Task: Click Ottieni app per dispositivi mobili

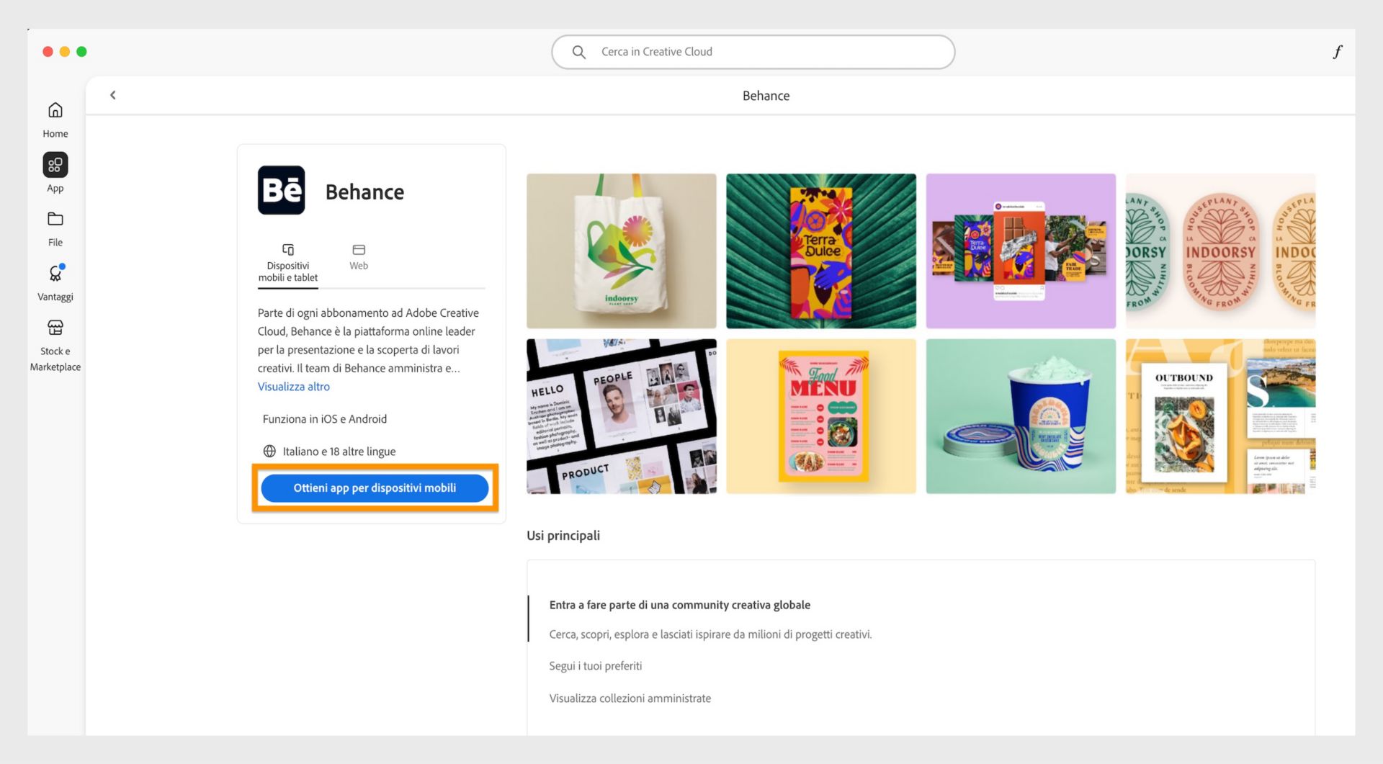Action: [374, 487]
